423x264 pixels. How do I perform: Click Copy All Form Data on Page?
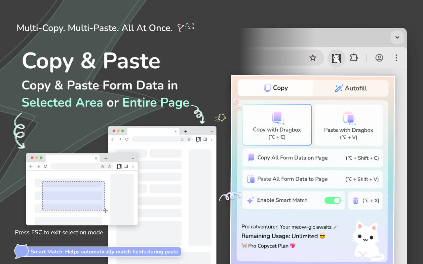coord(293,158)
